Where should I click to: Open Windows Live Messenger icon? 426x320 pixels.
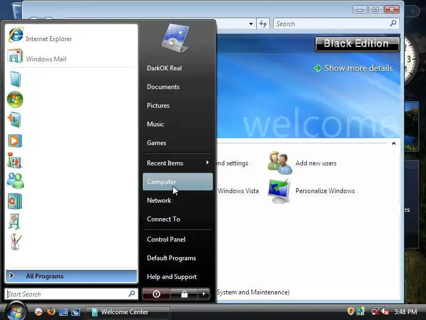tap(15, 181)
